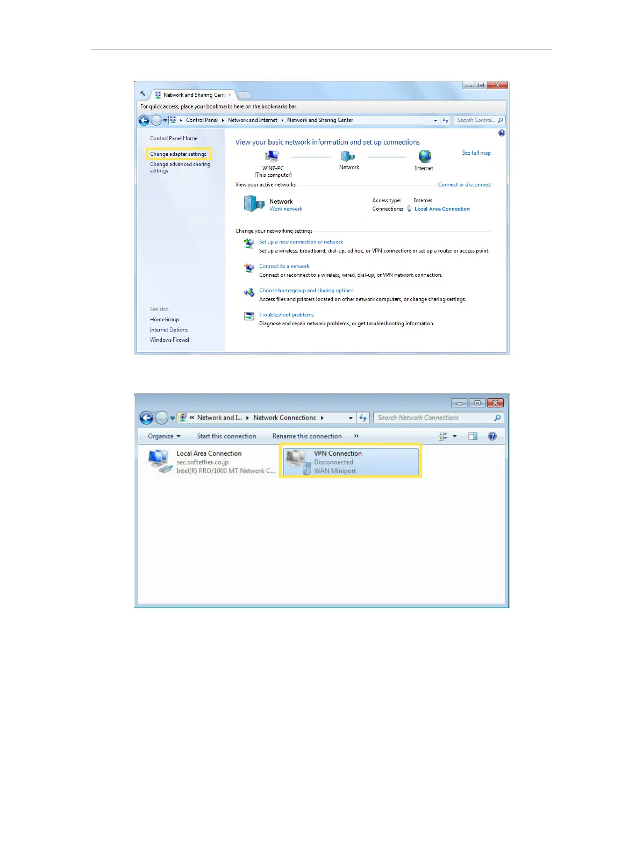Click Start this connection in toolbar
643x850 pixels.
click(x=226, y=436)
